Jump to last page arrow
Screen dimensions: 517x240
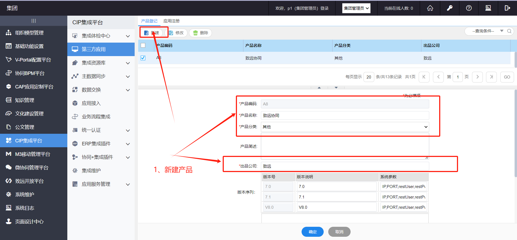[491, 77]
